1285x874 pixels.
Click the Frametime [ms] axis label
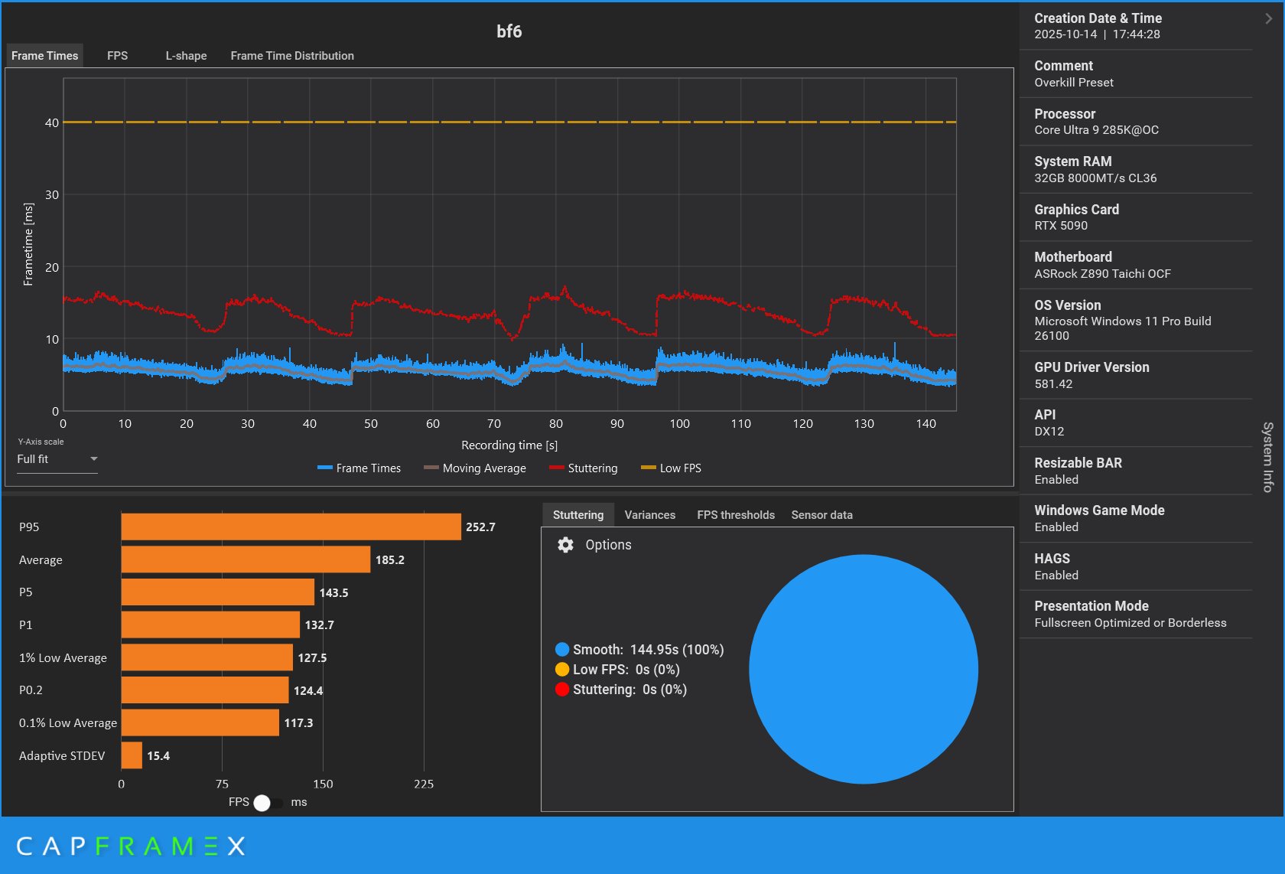pos(28,244)
